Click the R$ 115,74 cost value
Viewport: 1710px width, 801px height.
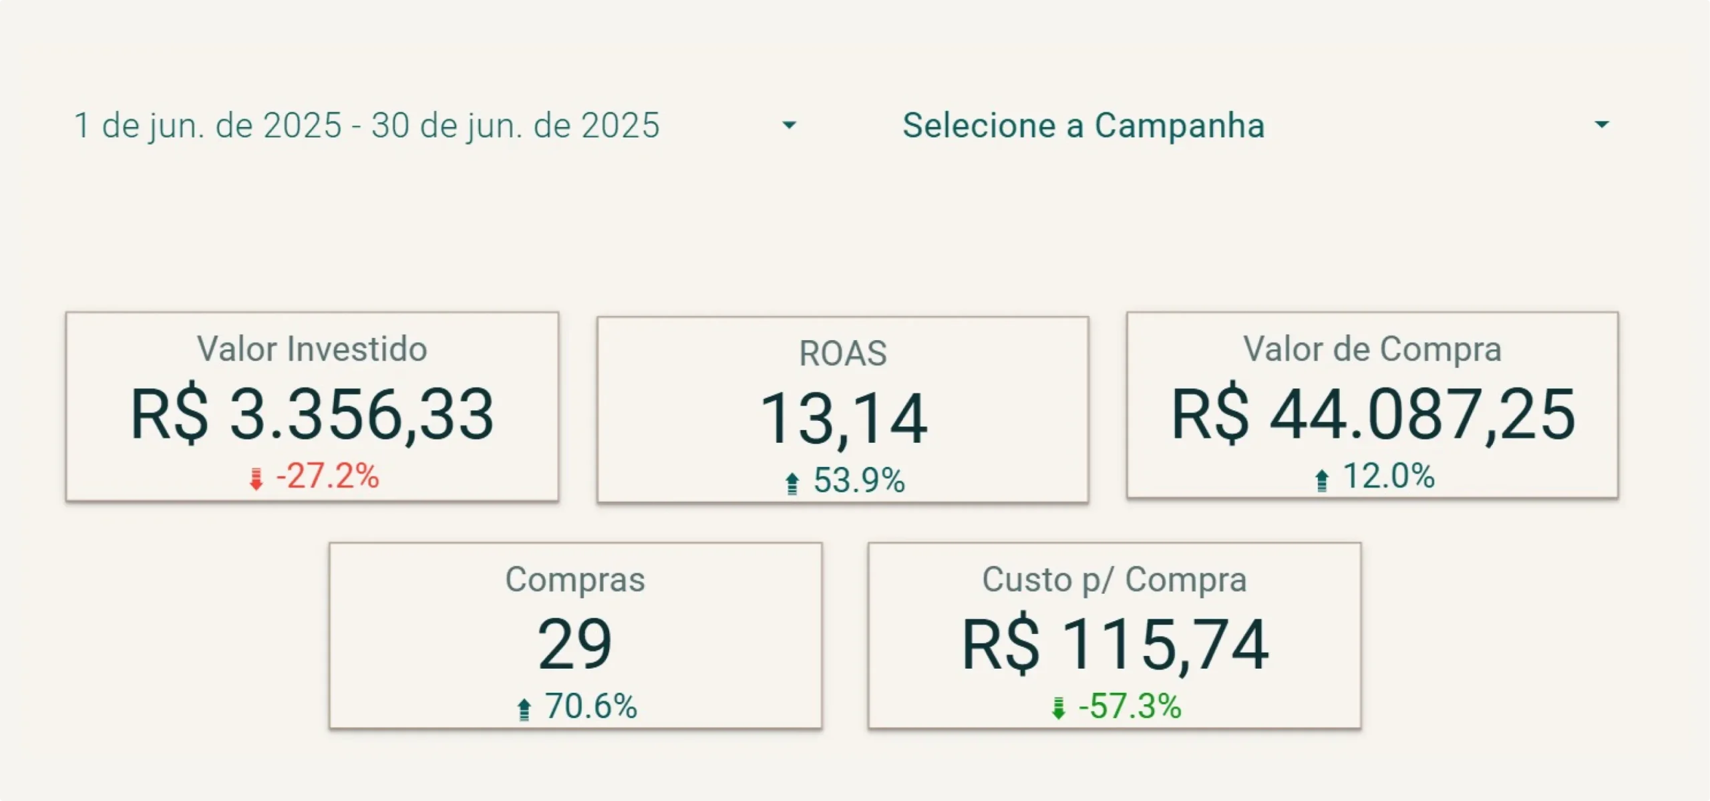[1114, 644]
